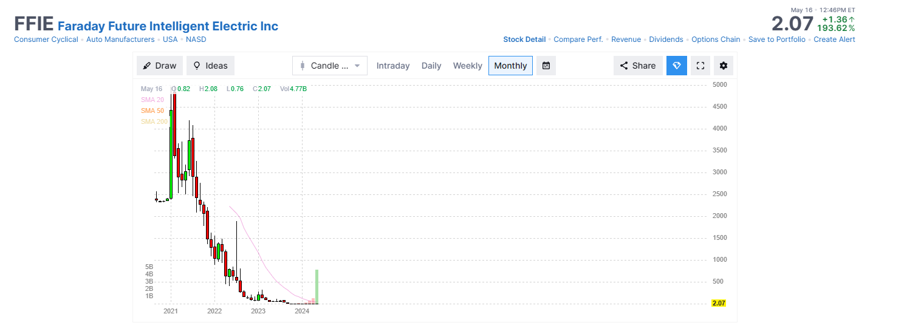
Task: Open the Options Chain link
Action: tap(716, 39)
